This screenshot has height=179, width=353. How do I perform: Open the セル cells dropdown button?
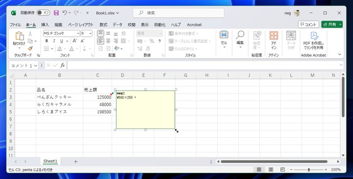pyautogui.click(x=224, y=39)
